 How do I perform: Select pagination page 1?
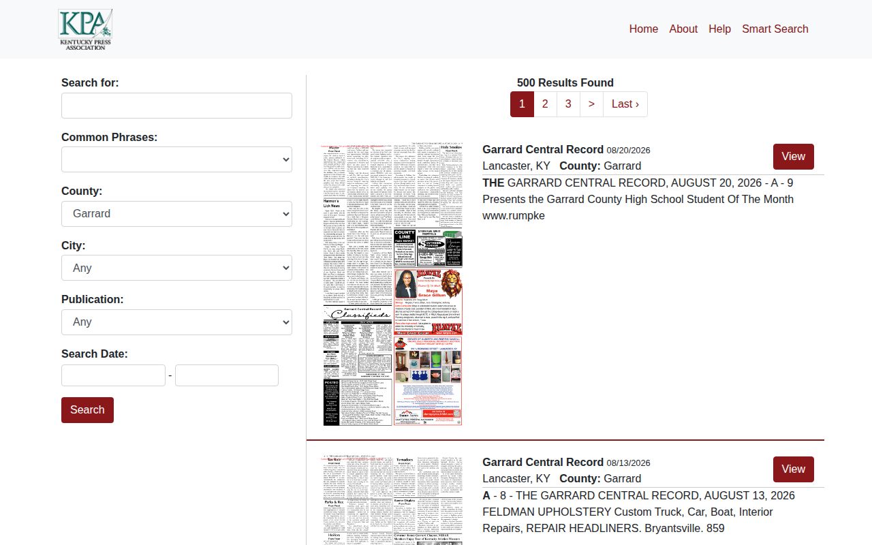[522, 104]
